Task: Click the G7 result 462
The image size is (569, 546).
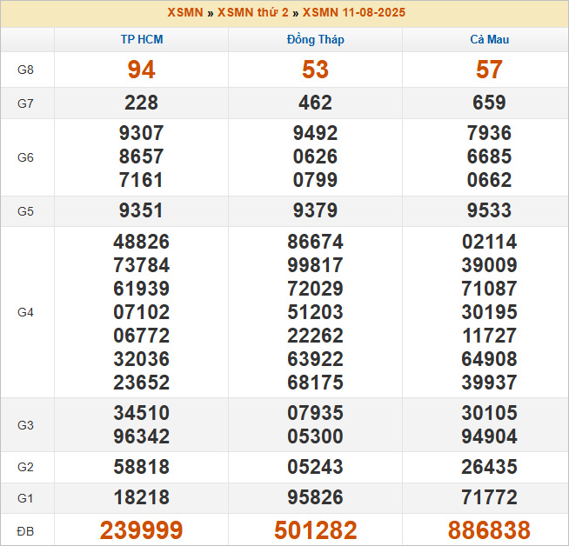Action: tap(315, 103)
